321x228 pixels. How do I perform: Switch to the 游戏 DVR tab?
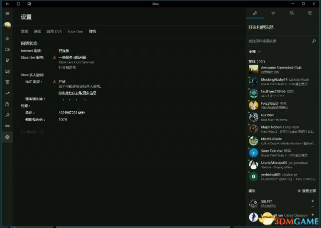click(x=54, y=31)
